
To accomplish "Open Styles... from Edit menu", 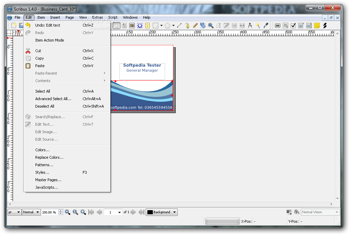I will click(x=67, y=172).
